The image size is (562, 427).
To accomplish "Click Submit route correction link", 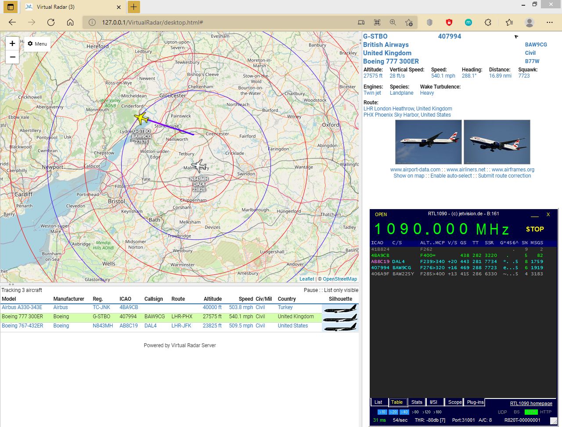I will pyautogui.click(x=504, y=176).
